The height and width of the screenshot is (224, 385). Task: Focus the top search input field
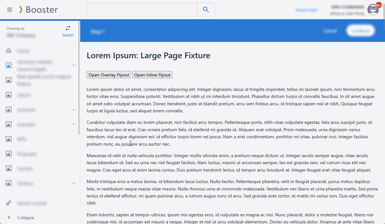[142, 10]
